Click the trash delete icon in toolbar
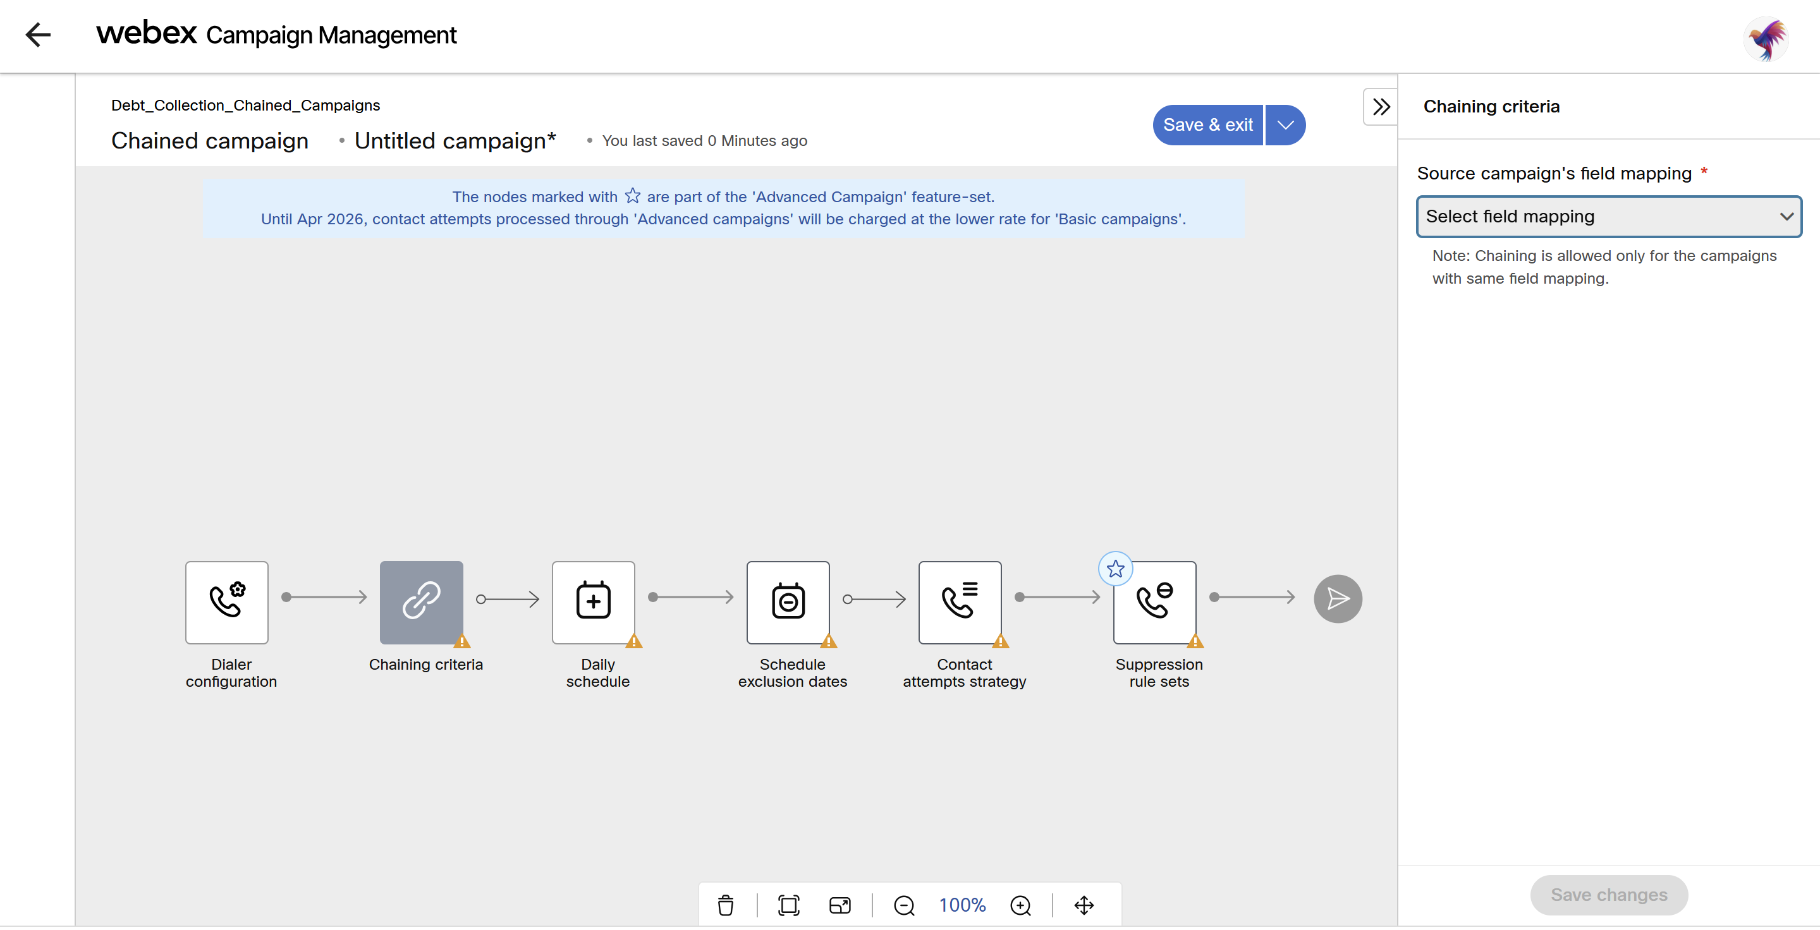The width and height of the screenshot is (1820, 930). pyautogui.click(x=726, y=905)
